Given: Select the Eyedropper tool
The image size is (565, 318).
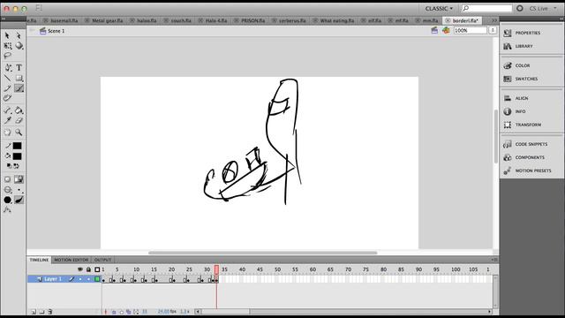Looking at the screenshot, I should (x=7, y=120).
